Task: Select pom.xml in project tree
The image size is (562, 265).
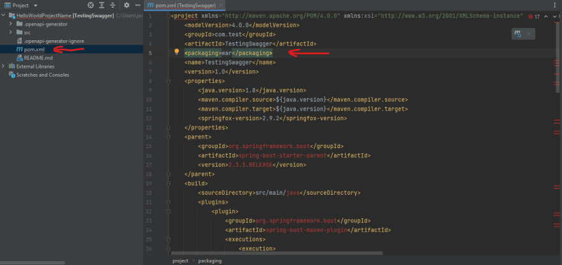Action: 34,49
